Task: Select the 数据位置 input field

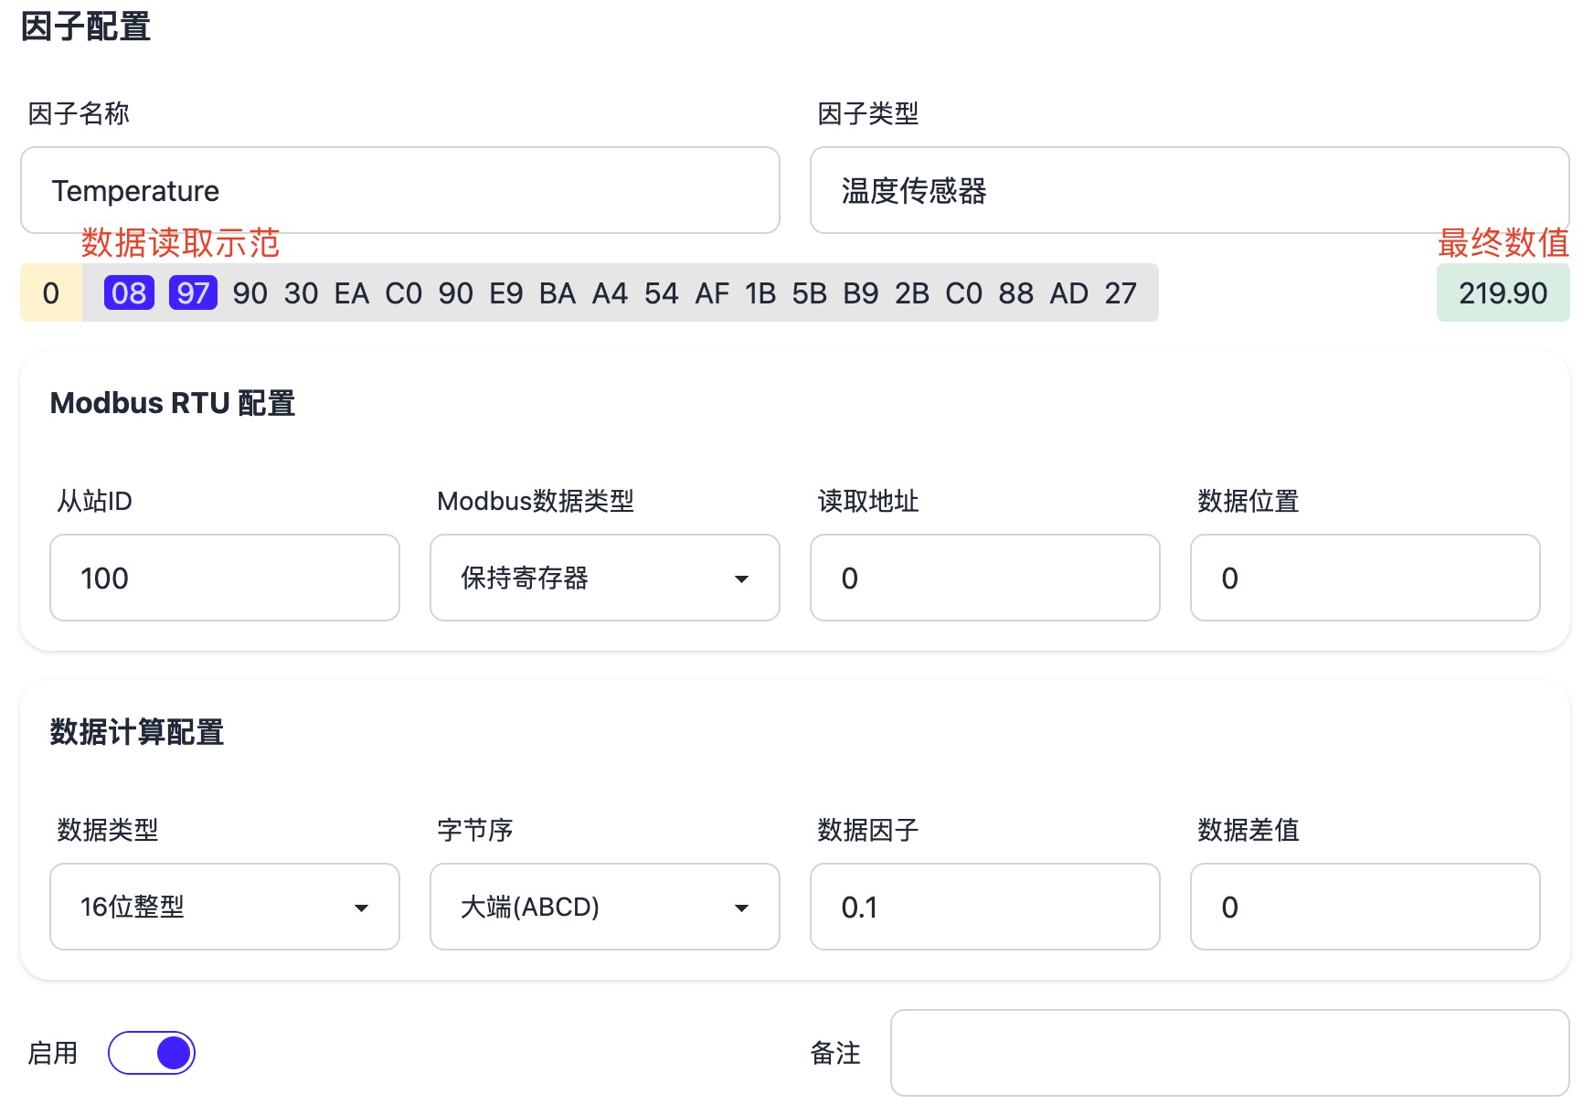Action: pyautogui.click(x=1365, y=578)
